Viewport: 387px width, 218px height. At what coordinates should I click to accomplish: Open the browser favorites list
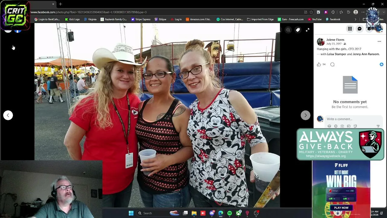click(341, 12)
